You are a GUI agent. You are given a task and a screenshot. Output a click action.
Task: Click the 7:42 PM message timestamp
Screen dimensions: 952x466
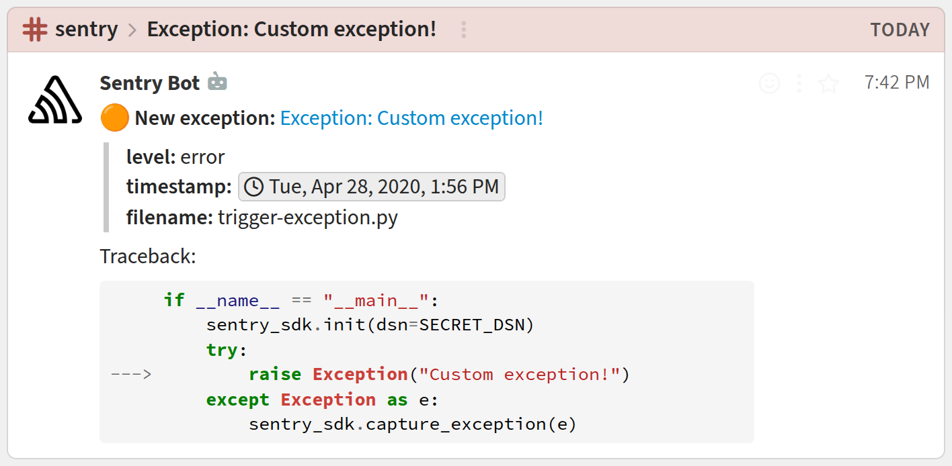click(896, 83)
